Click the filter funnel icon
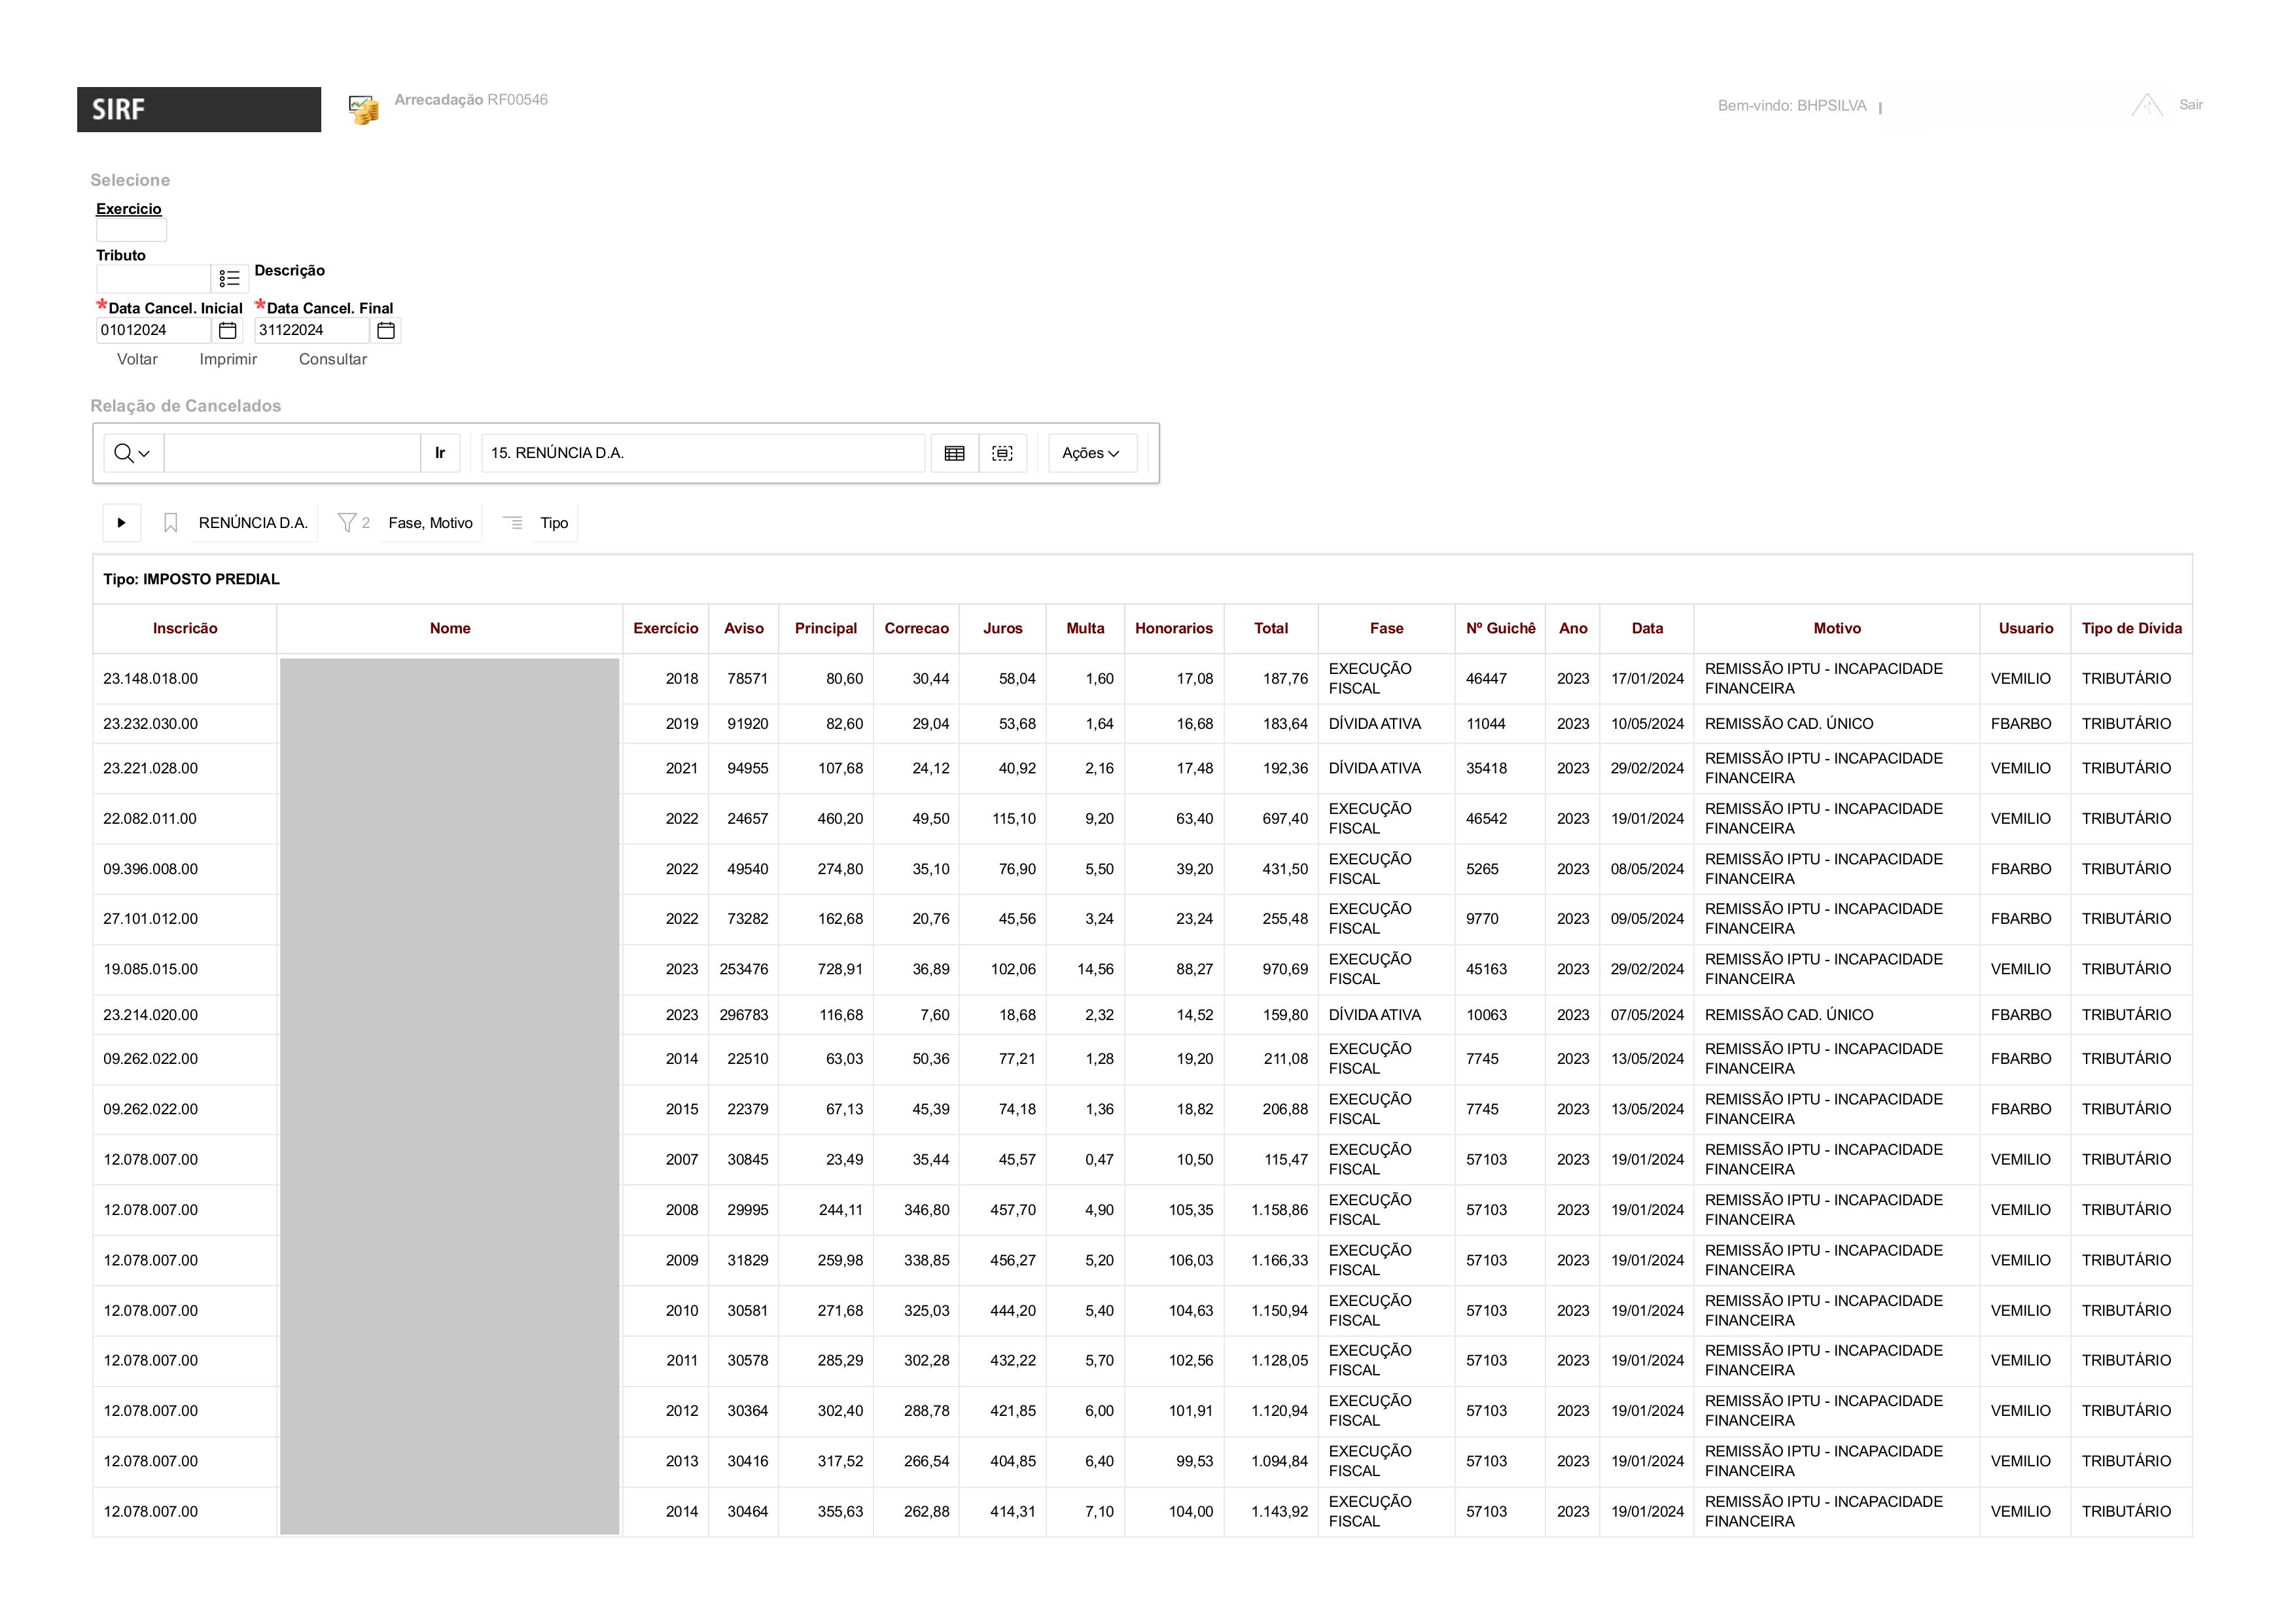The height and width of the screenshot is (1622, 2296). 347,523
